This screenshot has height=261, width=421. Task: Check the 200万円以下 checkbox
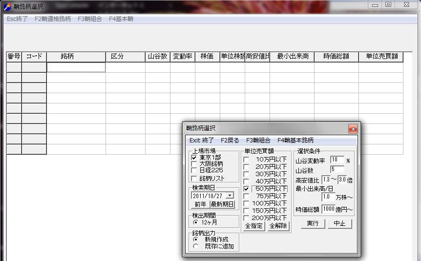246,218
